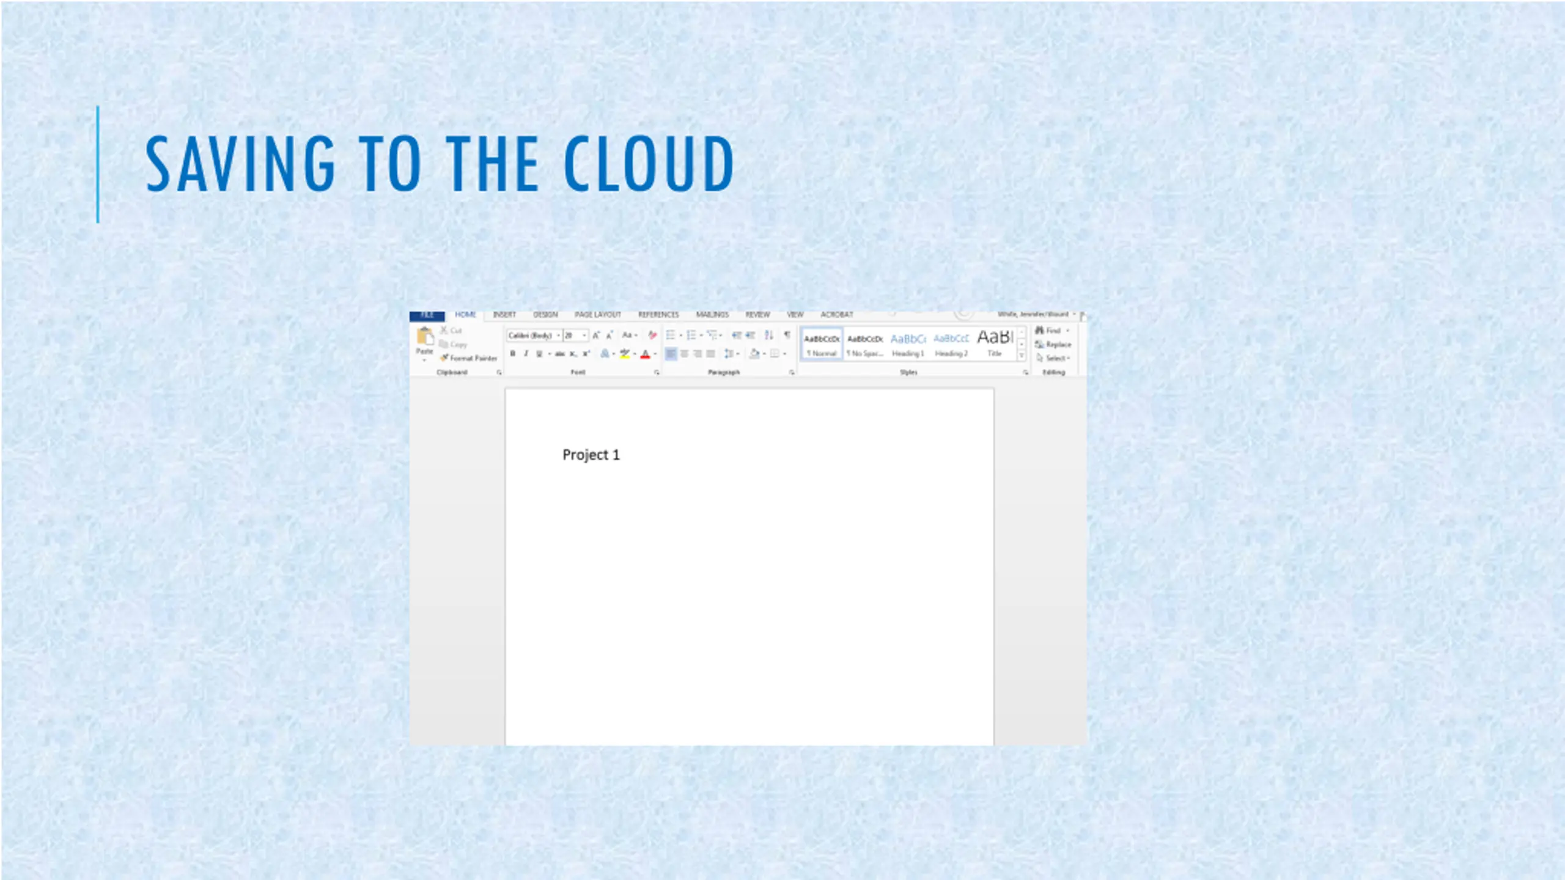Toggle Show/Hide paragraph marks

787,335
